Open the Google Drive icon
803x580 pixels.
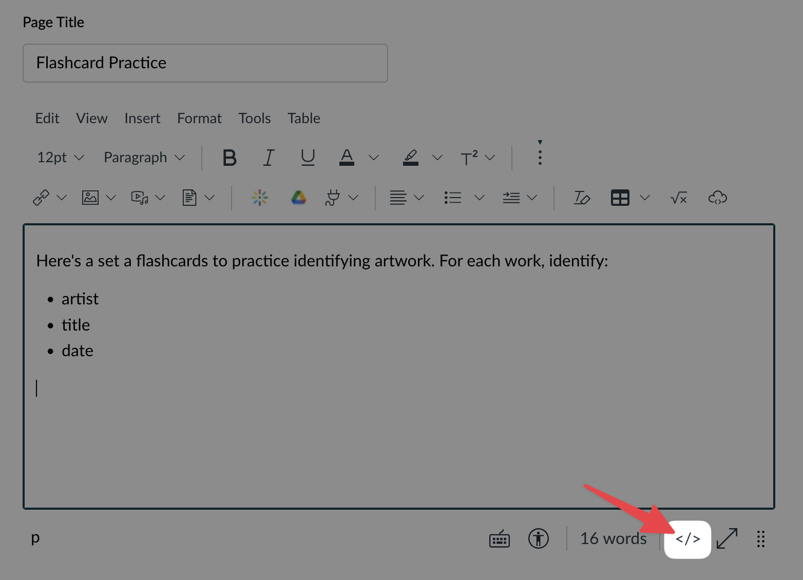[x=299, y=198]
